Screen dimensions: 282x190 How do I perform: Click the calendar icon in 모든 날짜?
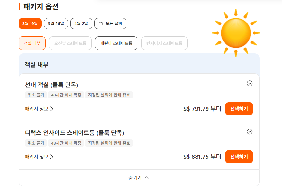tap(101, 23)
